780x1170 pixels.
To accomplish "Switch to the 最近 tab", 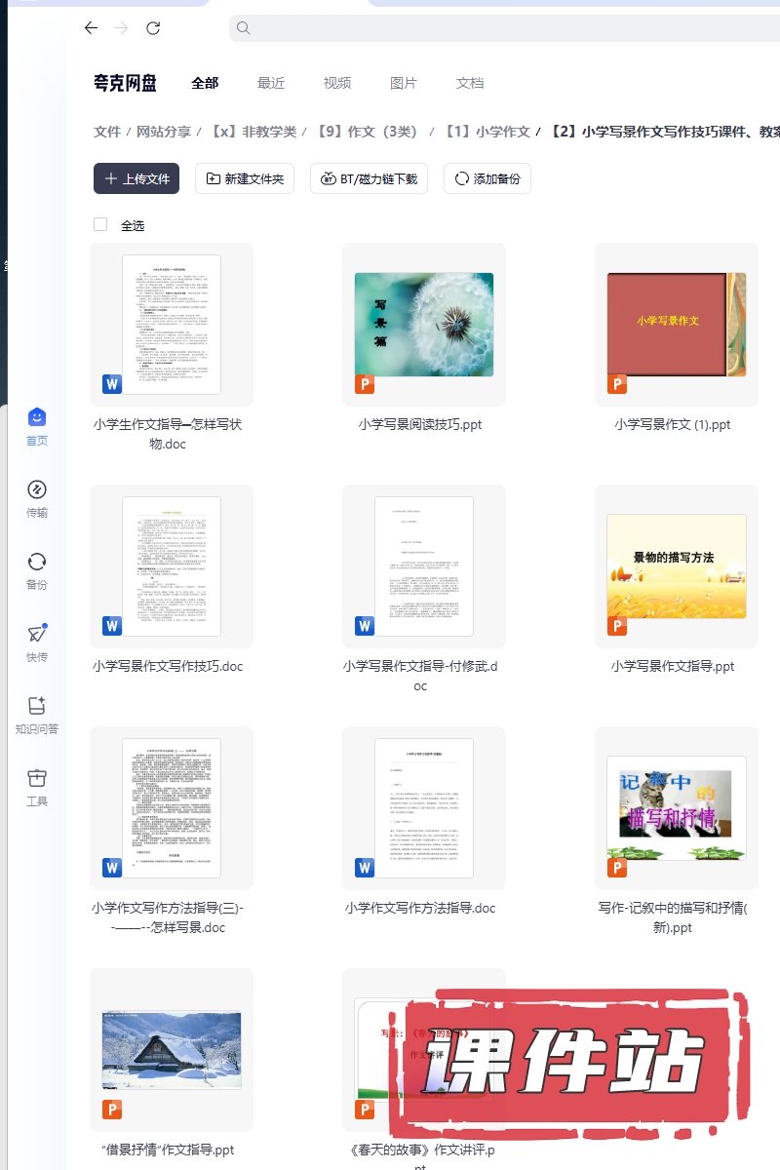I will (271, 83).
